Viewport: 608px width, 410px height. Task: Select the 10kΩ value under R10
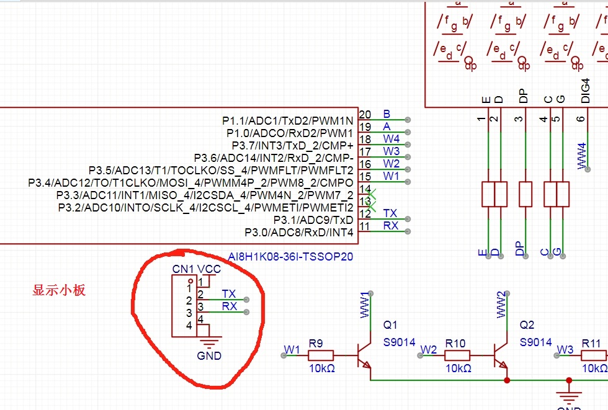tap(458, 368)
